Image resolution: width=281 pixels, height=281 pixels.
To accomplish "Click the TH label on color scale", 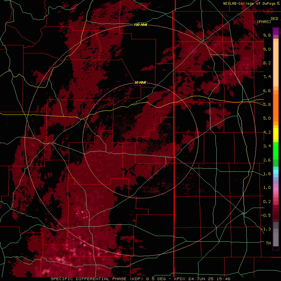I will 268,243.
